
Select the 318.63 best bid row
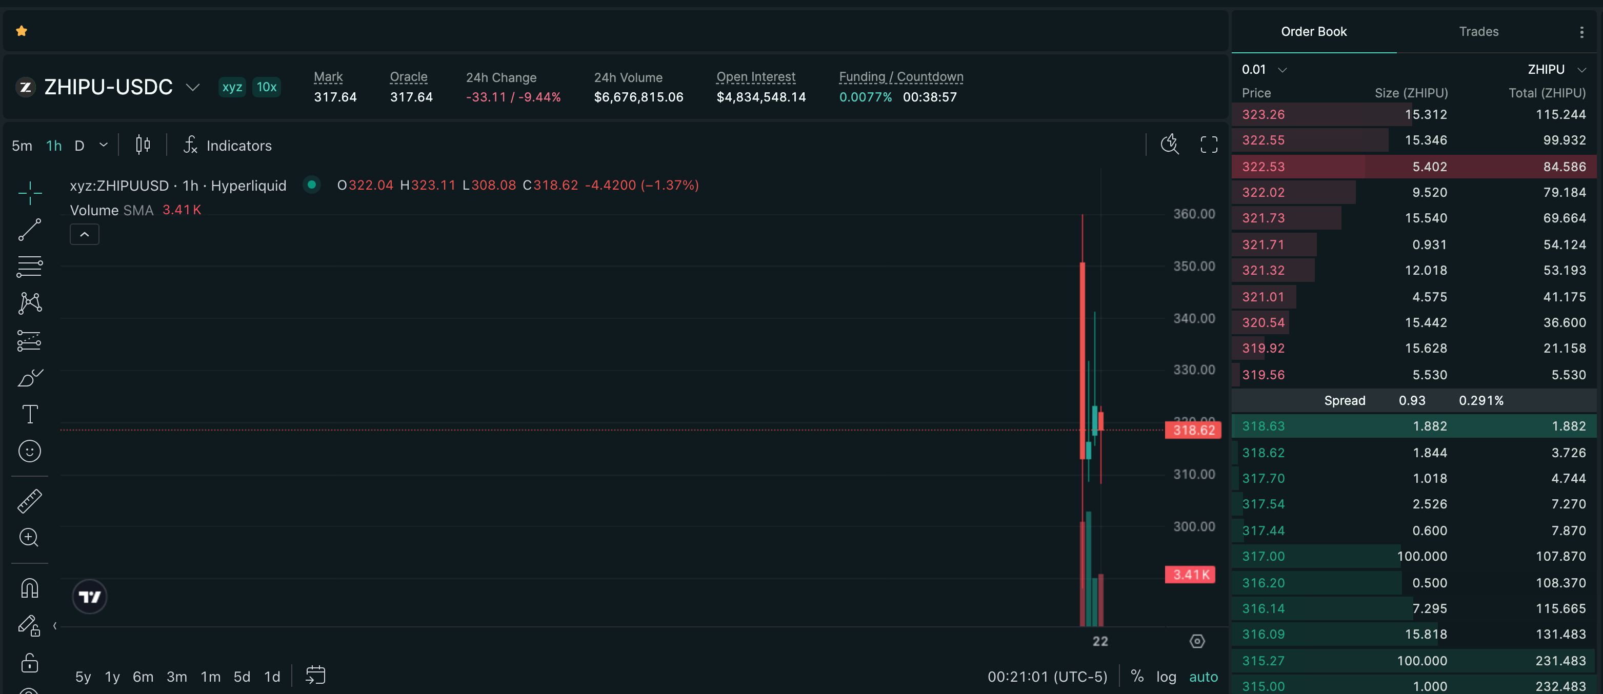pos(1414,426)
